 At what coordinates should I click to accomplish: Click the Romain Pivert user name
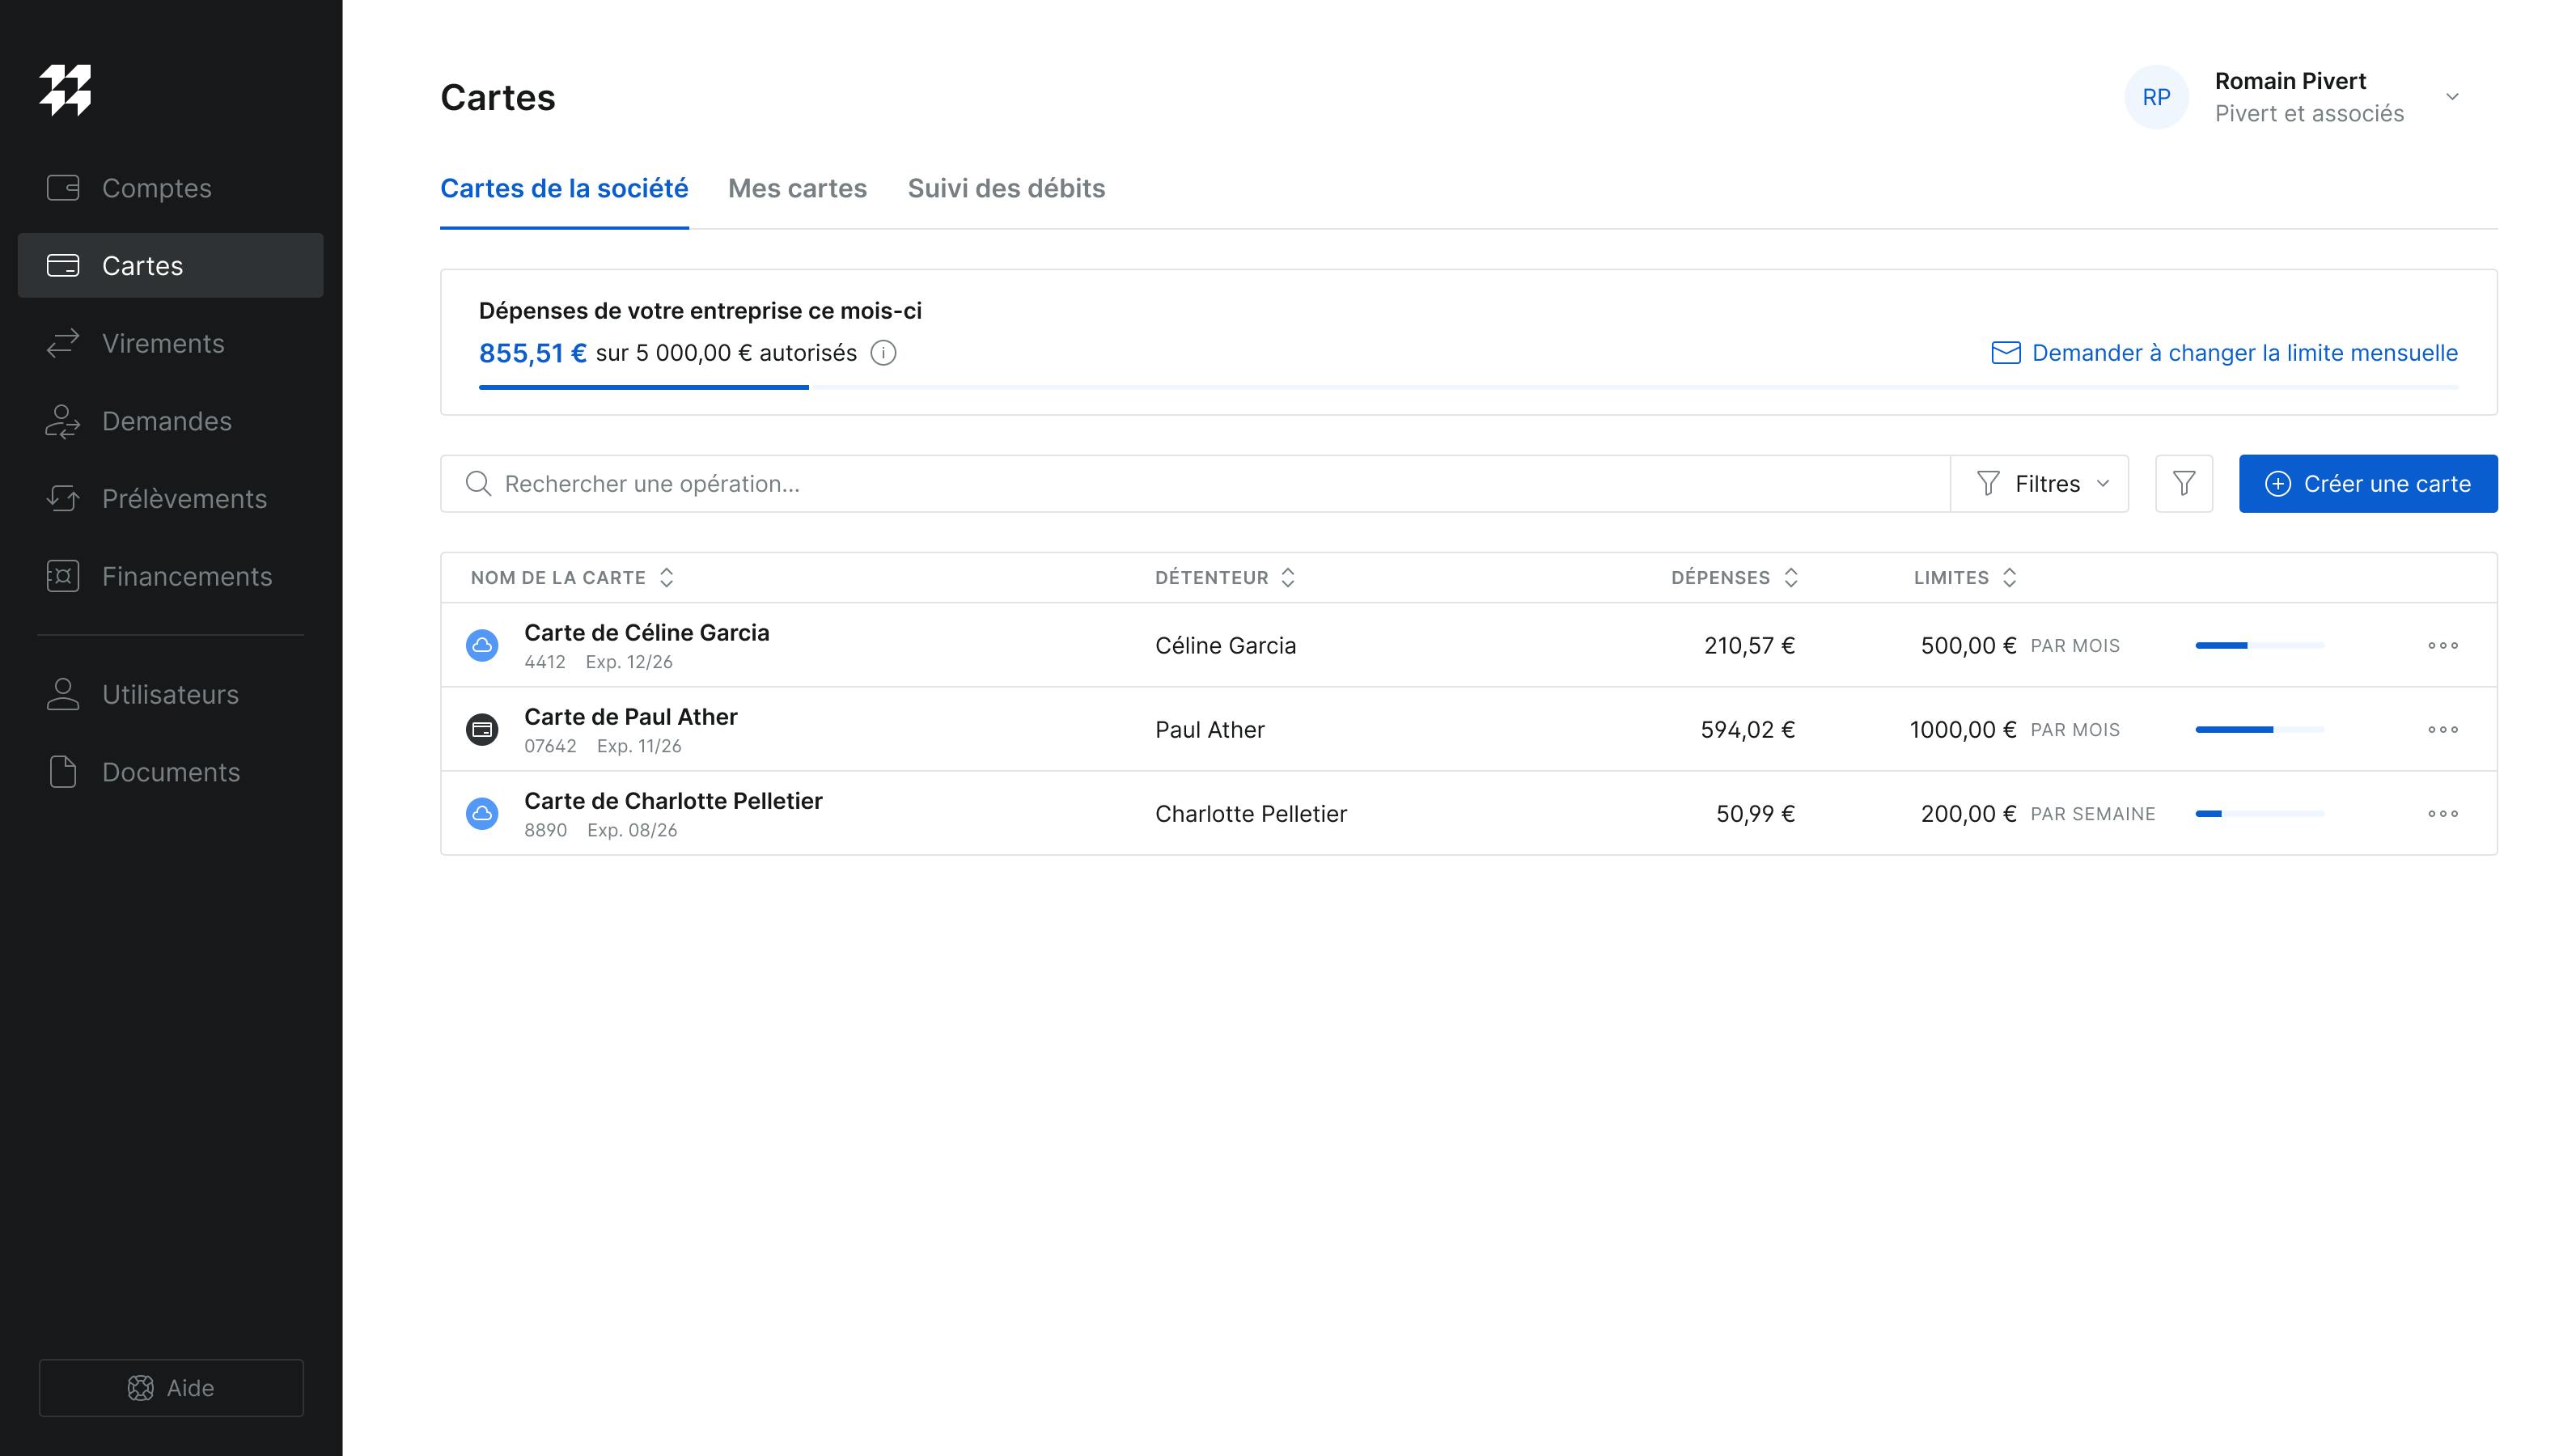pyautogui.click(x=2290, y=81)
